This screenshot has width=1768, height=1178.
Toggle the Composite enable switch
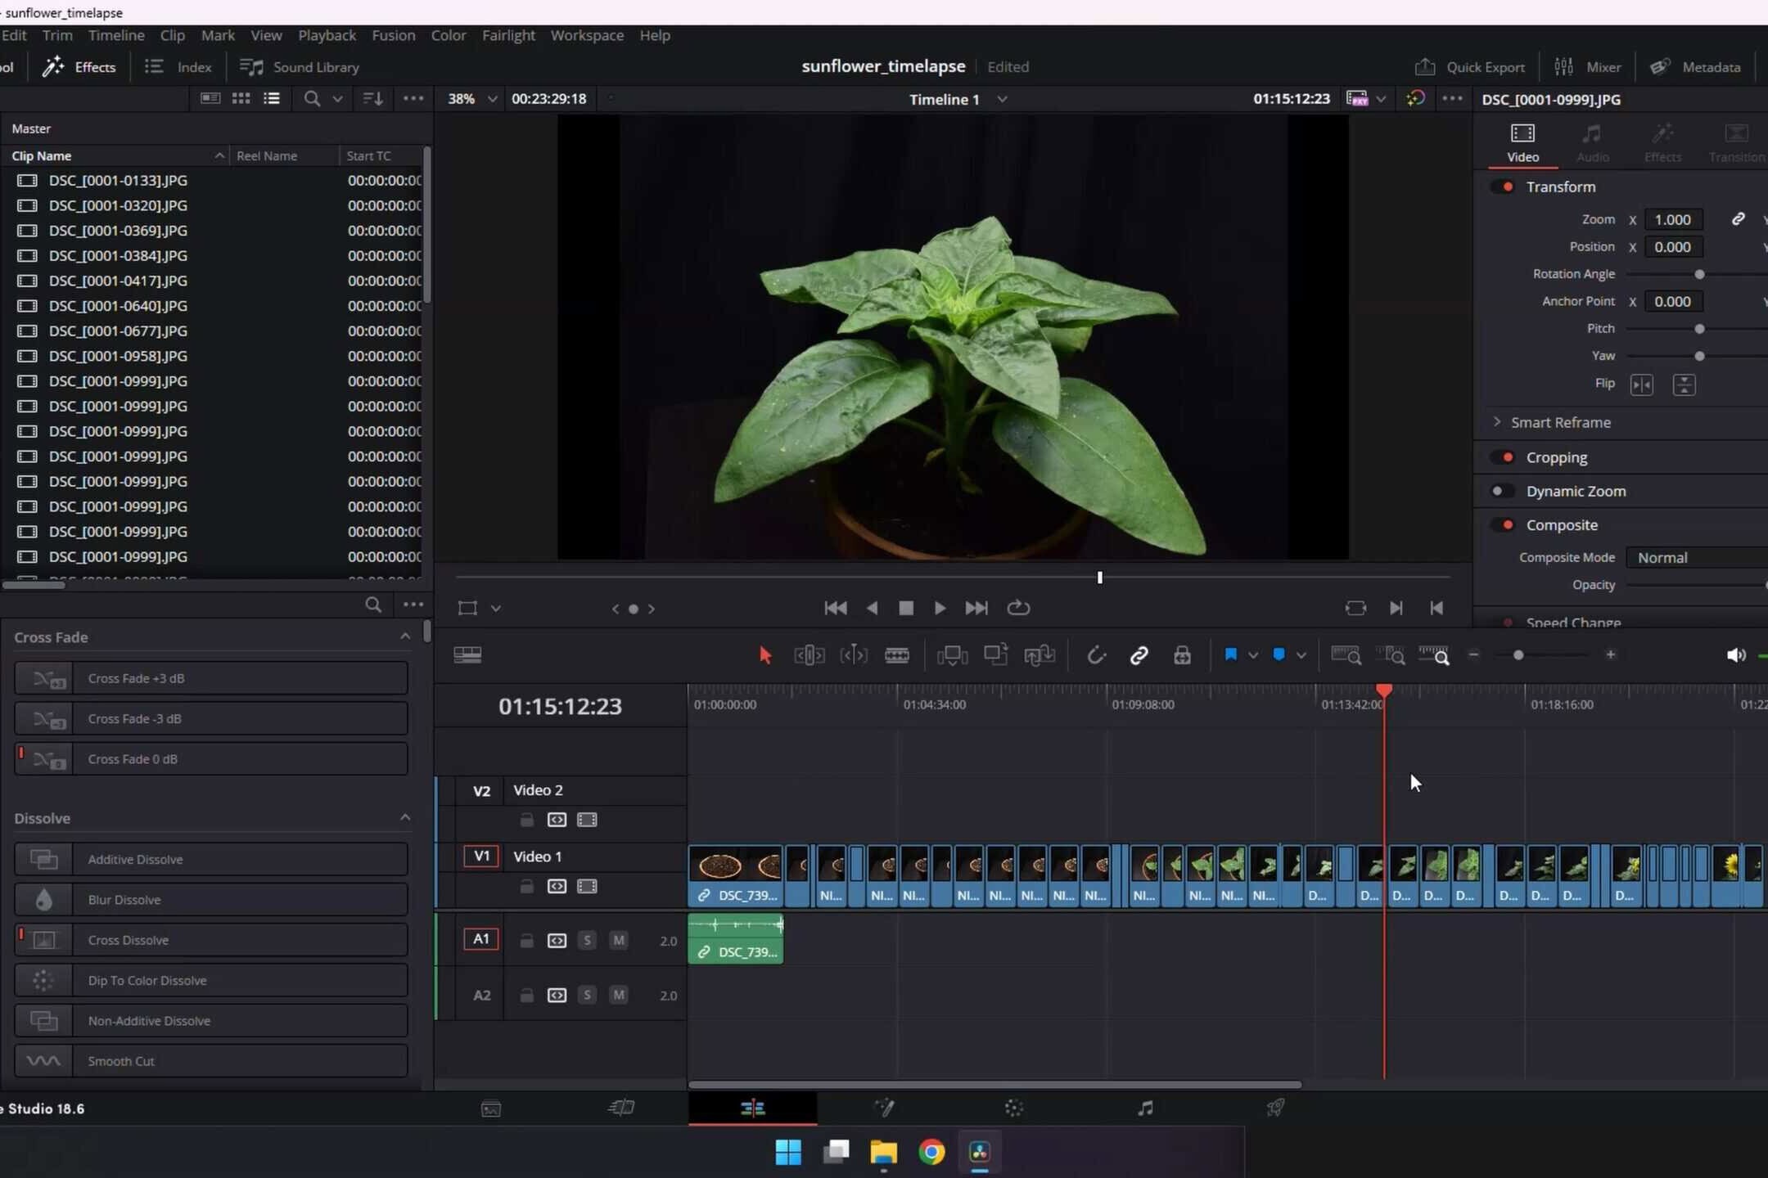tap(1503, 525)
